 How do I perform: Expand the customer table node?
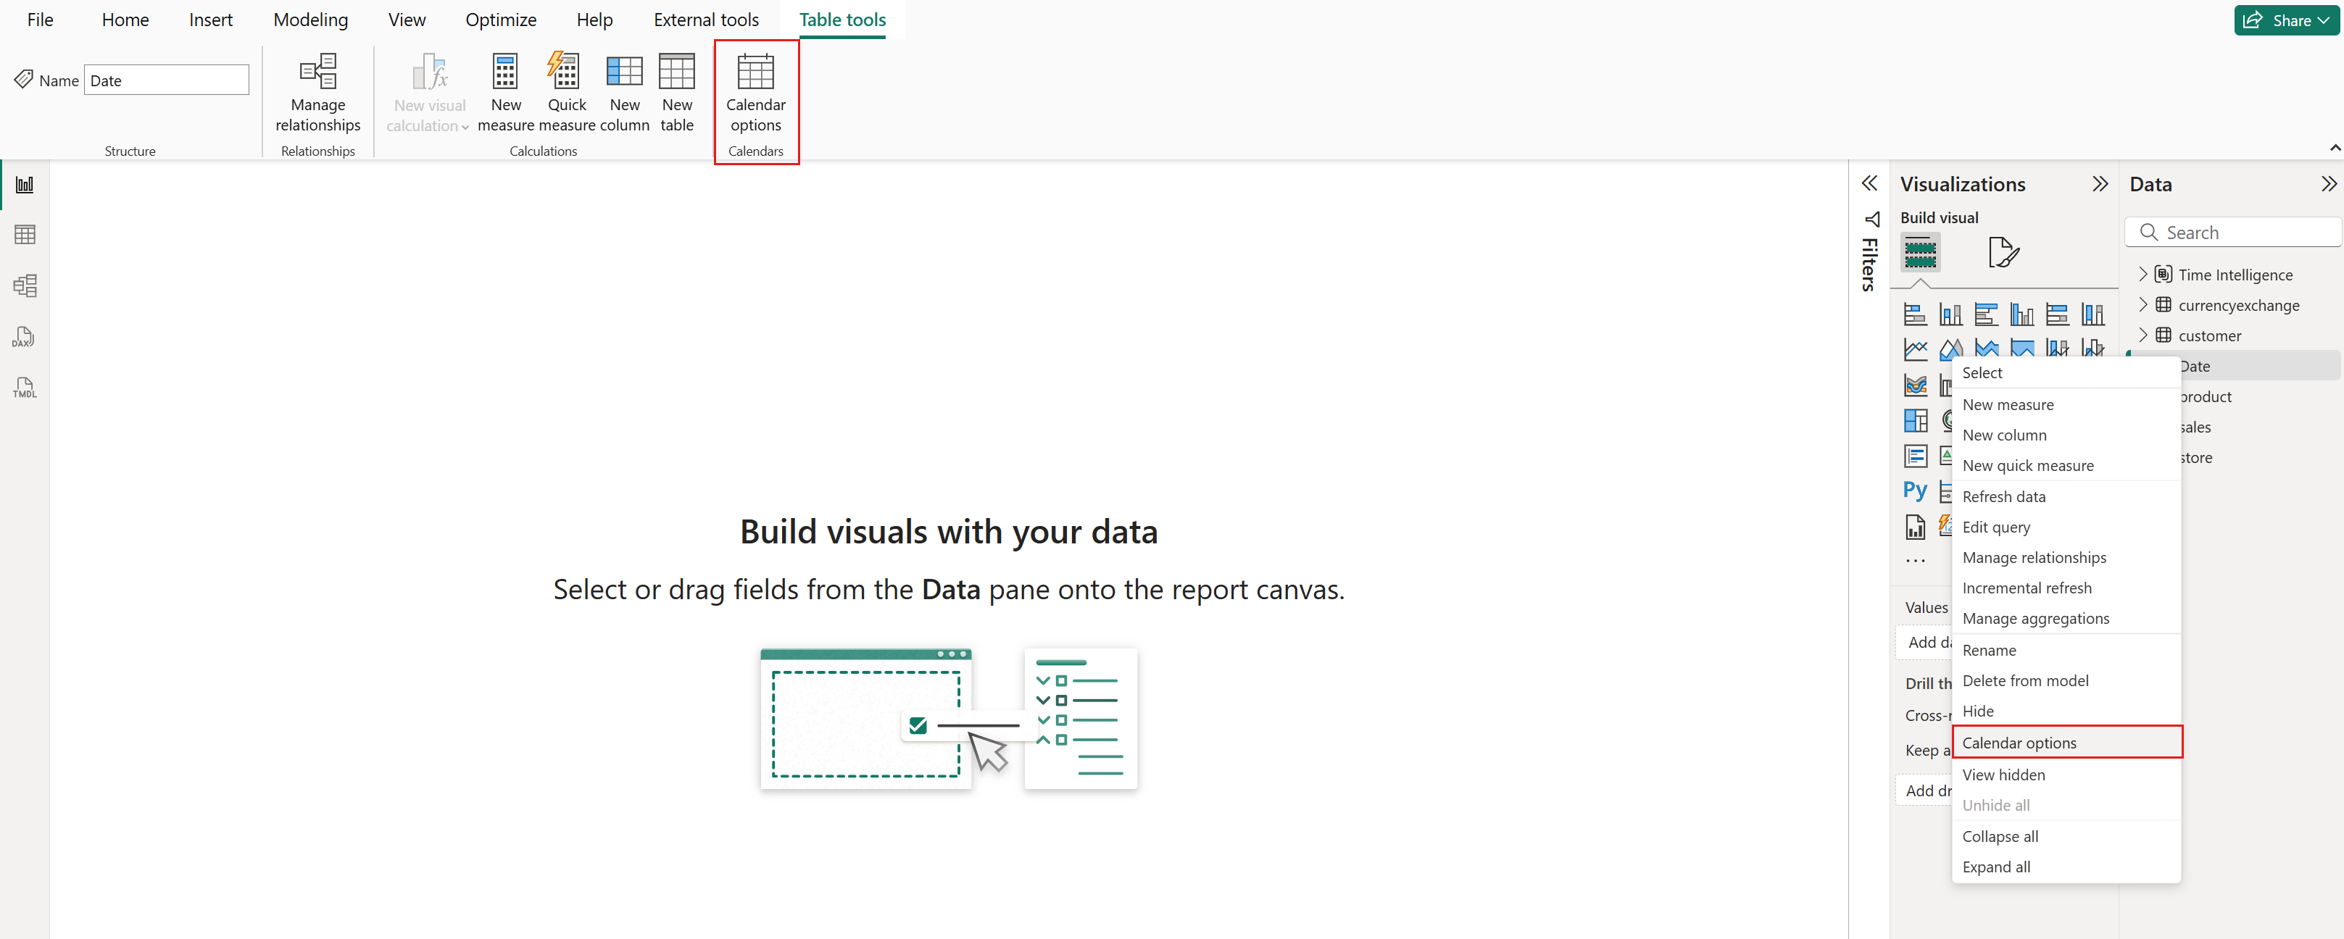click(x=2142, y=335)
